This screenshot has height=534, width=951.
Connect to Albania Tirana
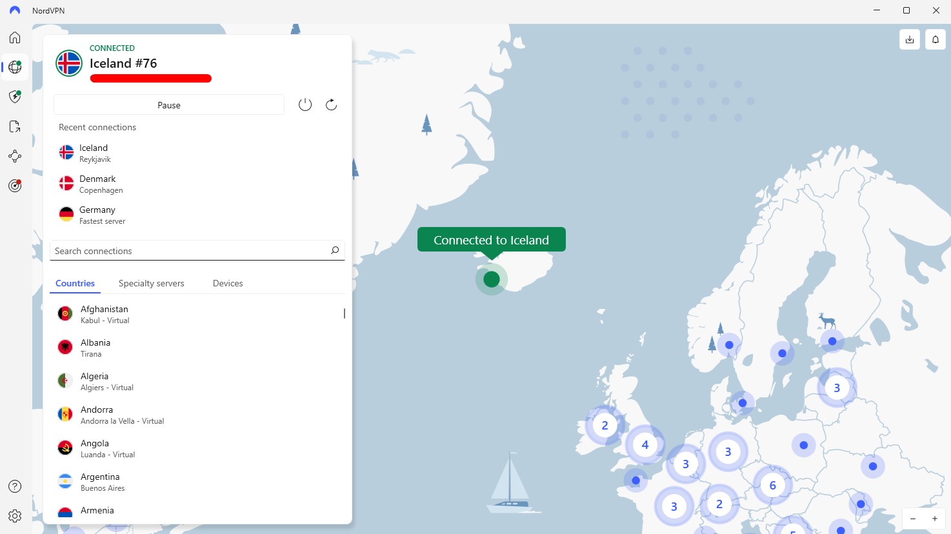197,348
